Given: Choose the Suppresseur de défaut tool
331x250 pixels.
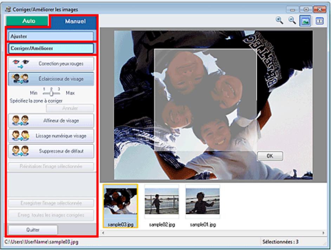Looking at the screenshot, I should click(x=51, y=151).
